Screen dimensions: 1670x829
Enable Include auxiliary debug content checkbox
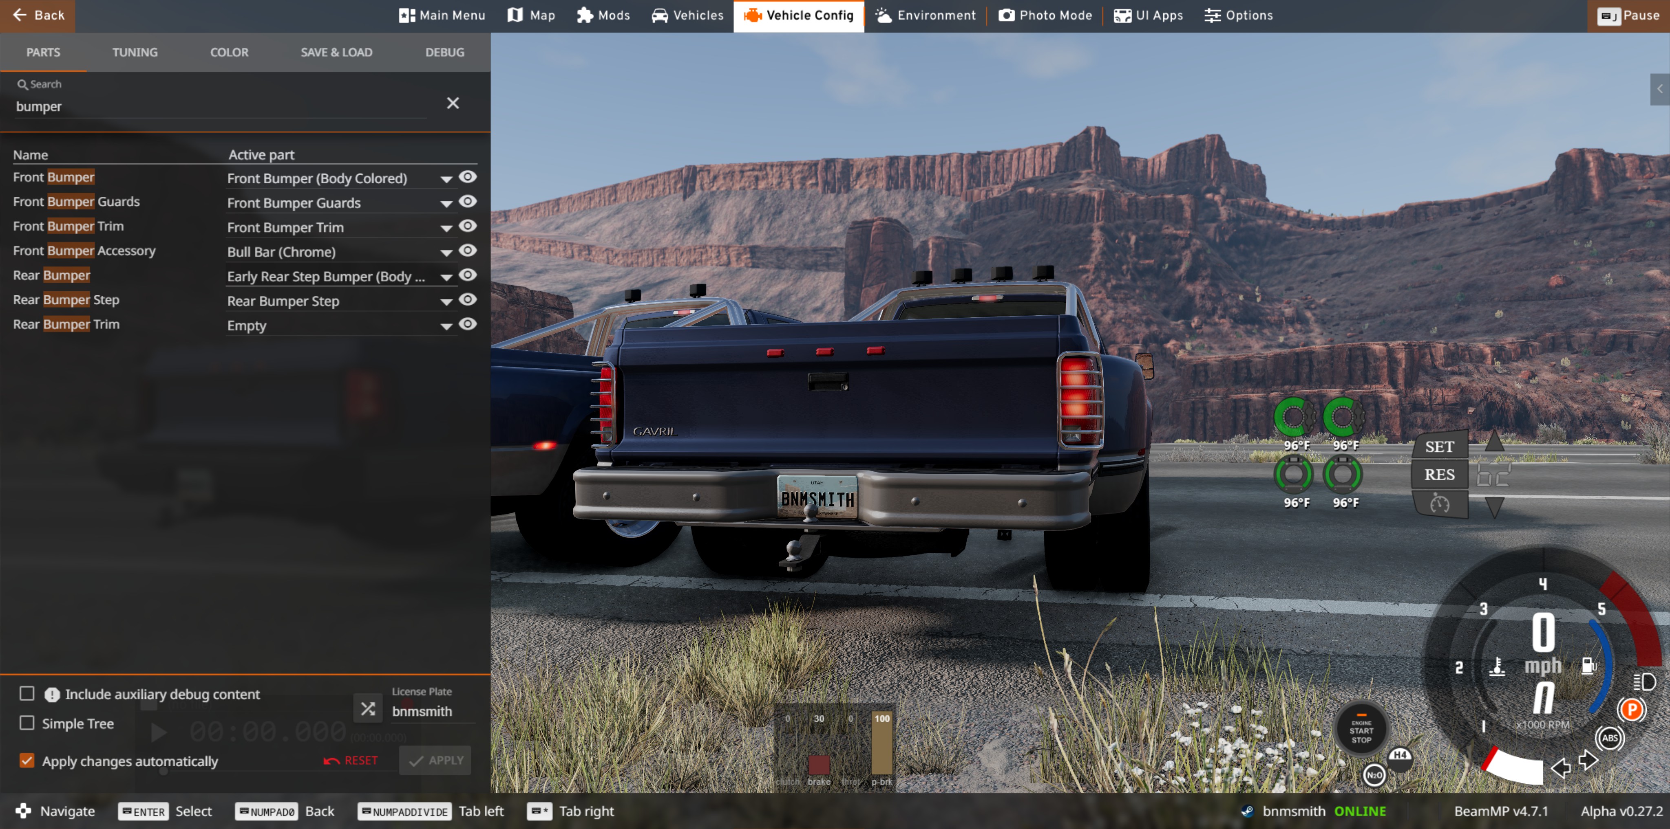27,694
